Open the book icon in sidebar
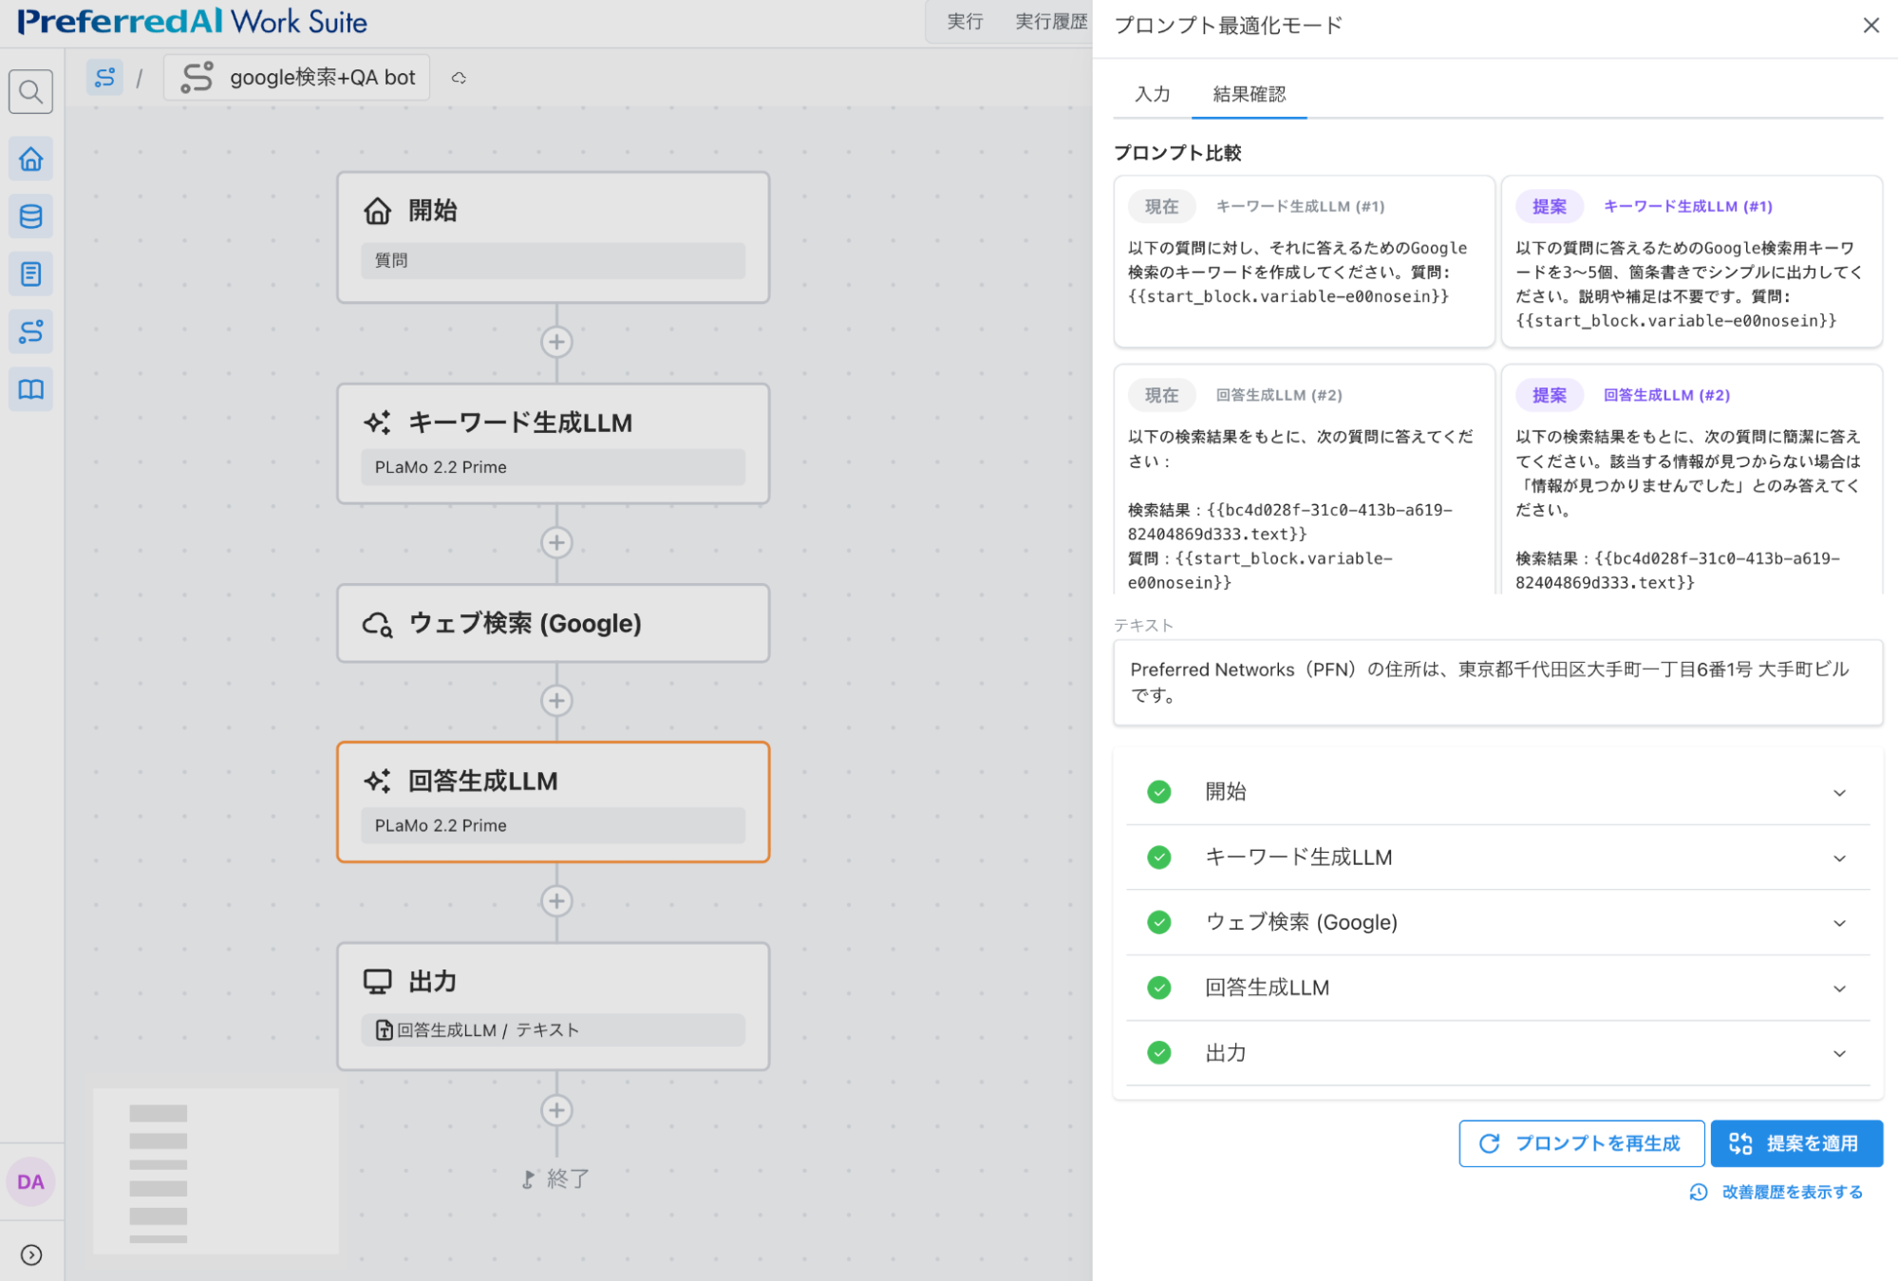The height and width of the screenshot is (1281, 1898). (30, 389)
